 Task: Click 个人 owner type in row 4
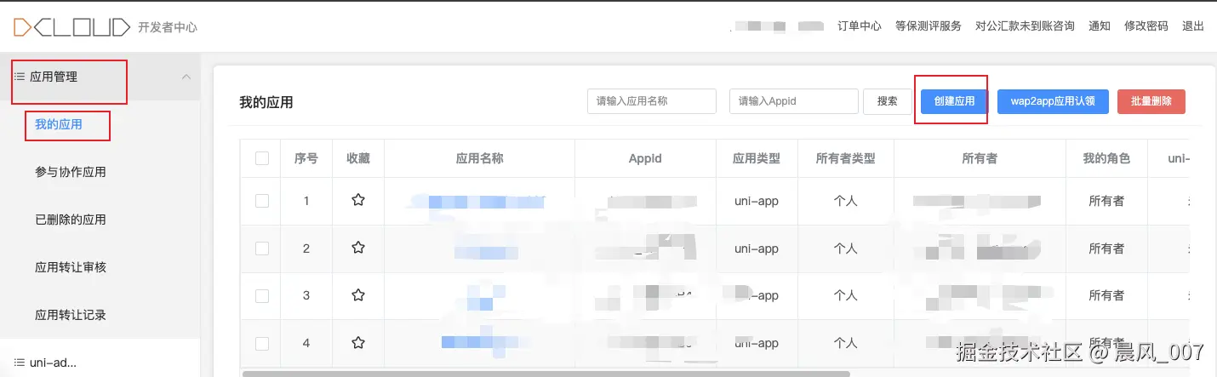click(x=845, y=343)
